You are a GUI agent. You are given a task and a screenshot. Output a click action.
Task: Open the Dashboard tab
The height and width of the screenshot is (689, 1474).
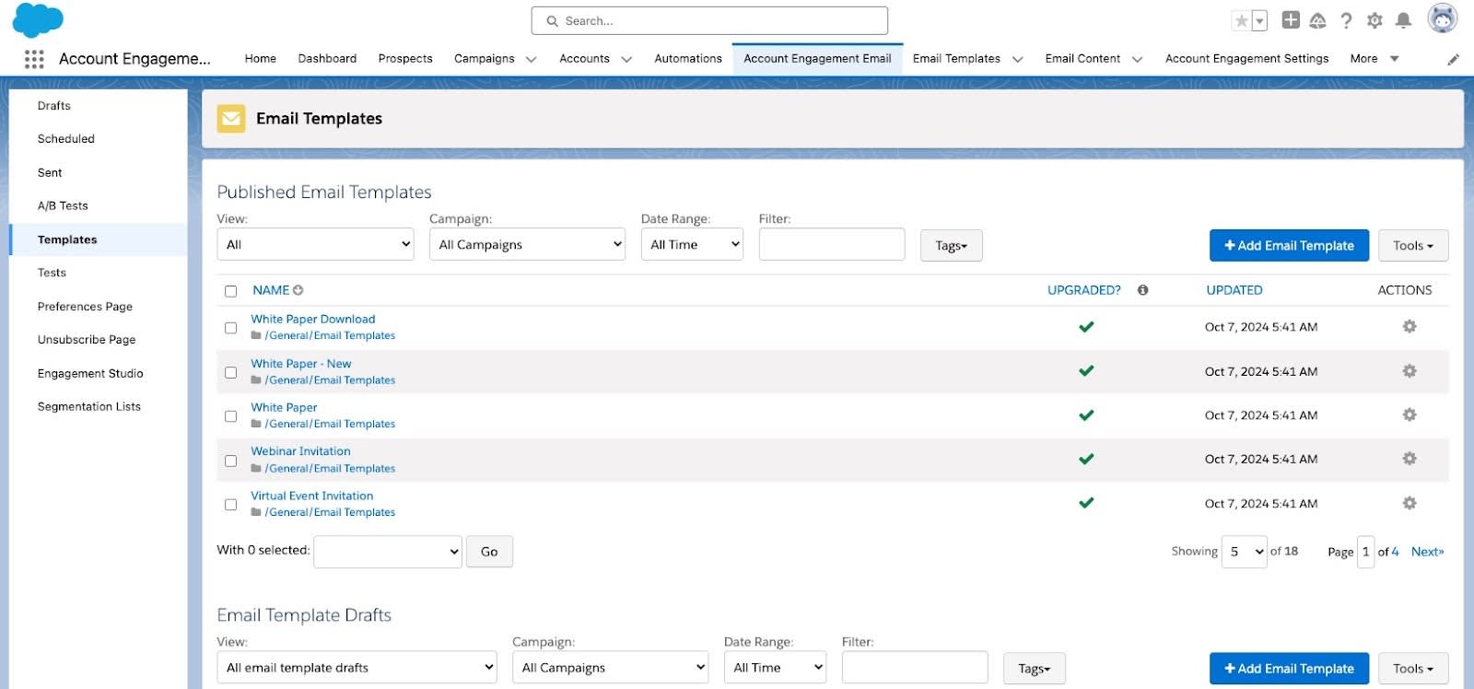point(327,59)
